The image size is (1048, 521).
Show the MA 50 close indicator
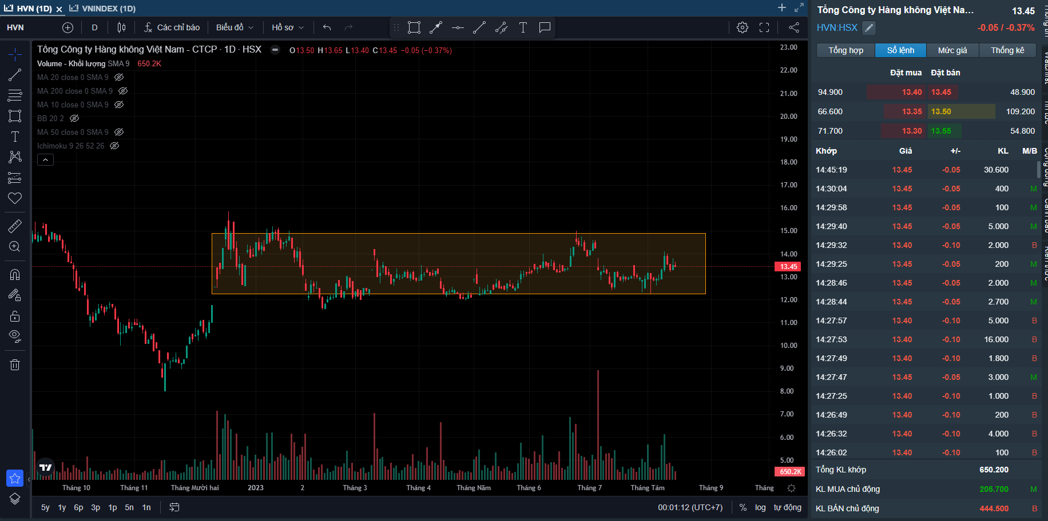(x=119, y=132)
